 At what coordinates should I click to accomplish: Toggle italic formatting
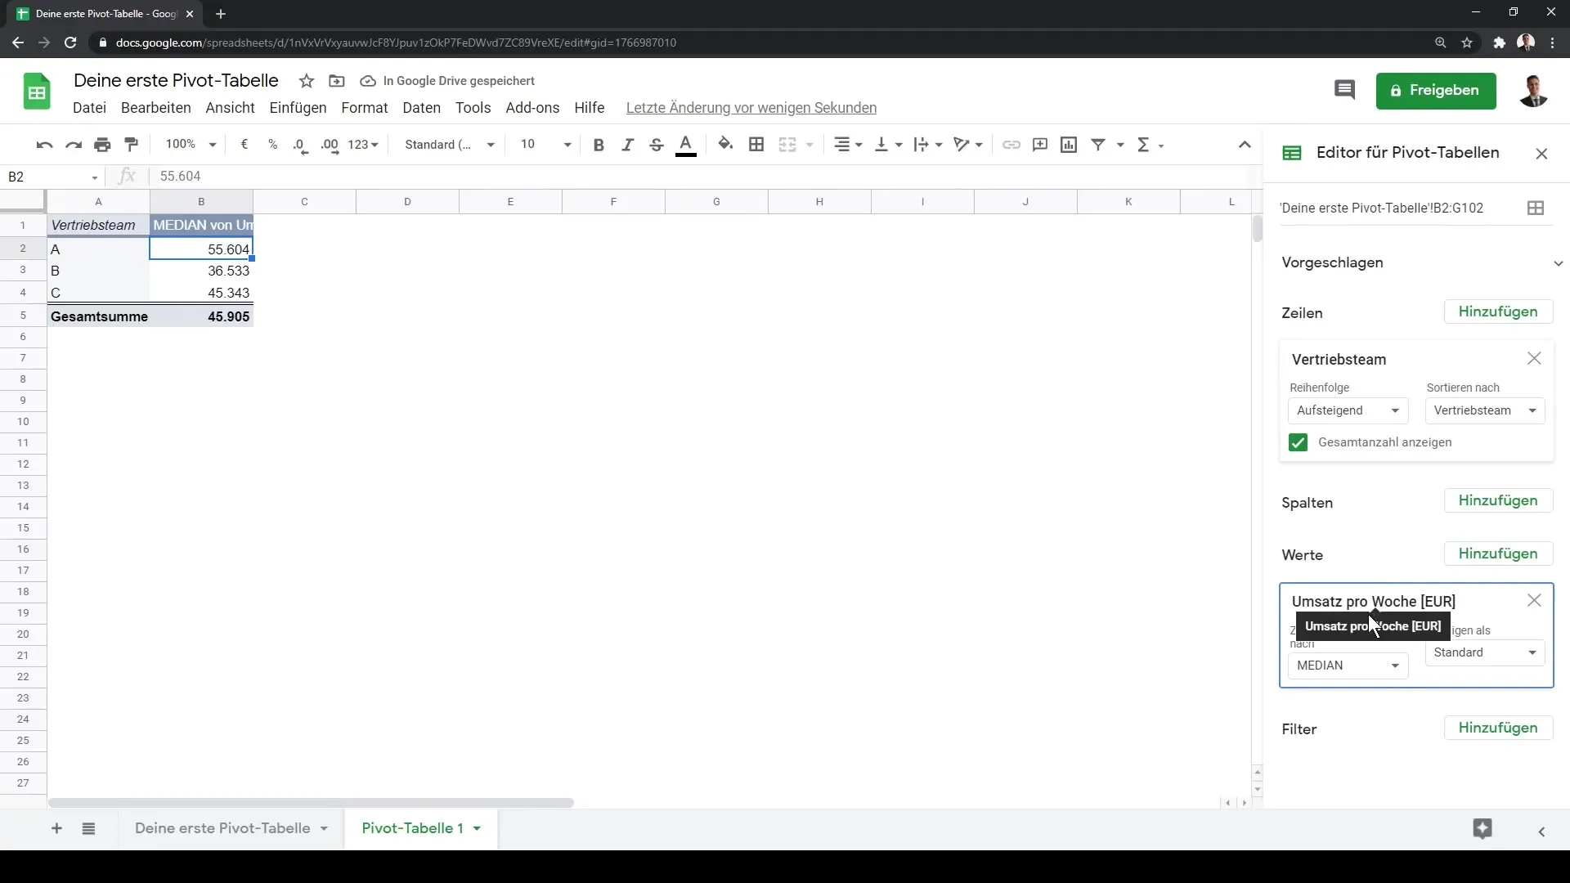tap(627, 145)
